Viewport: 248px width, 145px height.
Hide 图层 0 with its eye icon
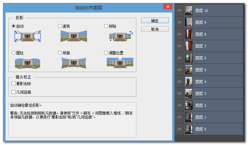tap(179, 129)
